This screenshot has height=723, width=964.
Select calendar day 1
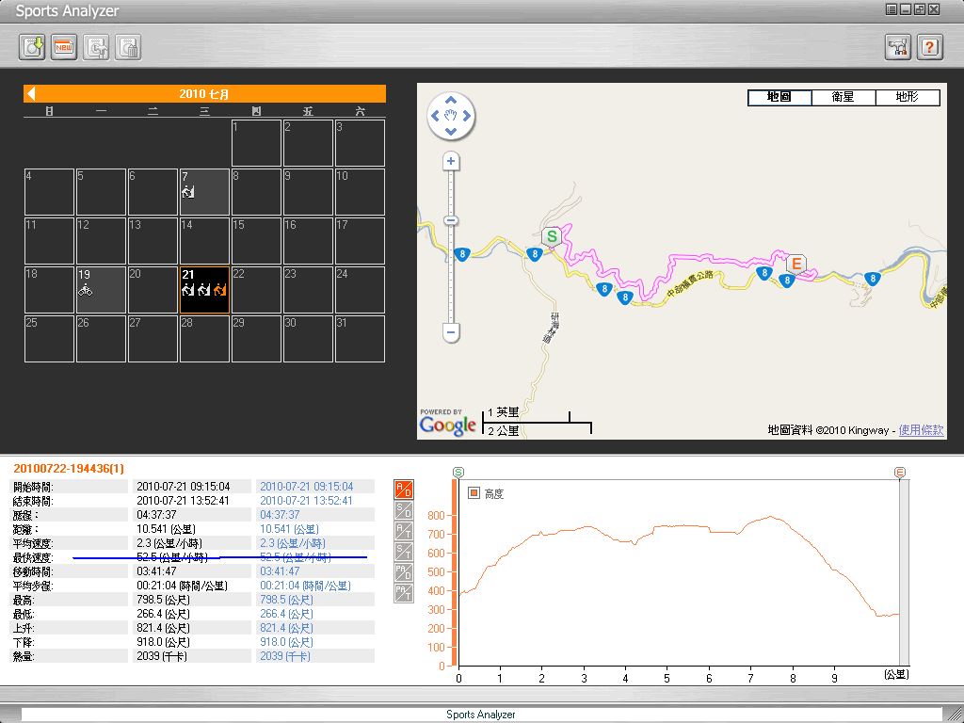click(x=256, y=143)
